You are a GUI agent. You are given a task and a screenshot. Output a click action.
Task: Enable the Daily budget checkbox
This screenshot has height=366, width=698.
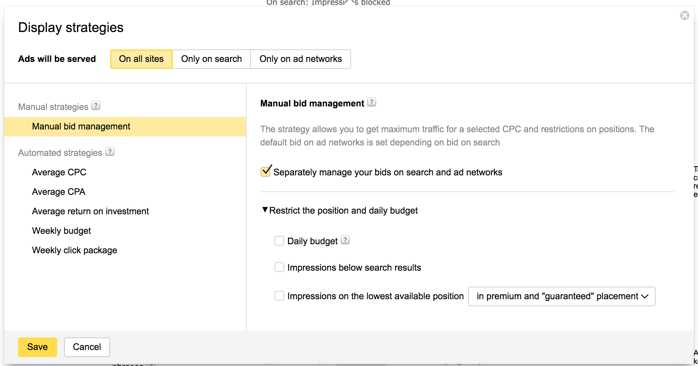point(279,241)
